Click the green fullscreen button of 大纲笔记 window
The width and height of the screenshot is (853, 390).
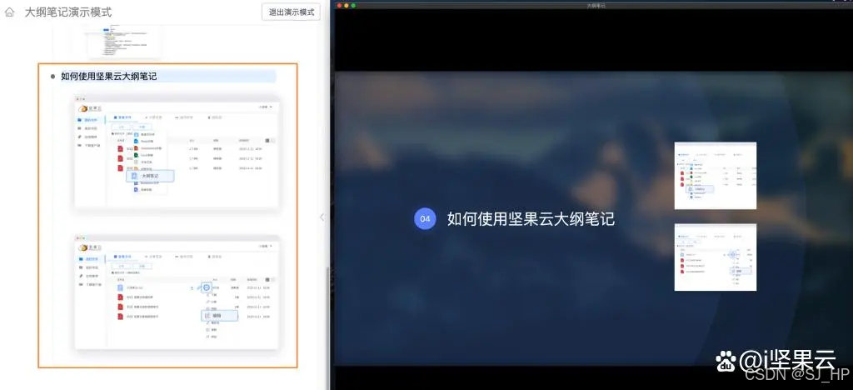coord(353,6)
